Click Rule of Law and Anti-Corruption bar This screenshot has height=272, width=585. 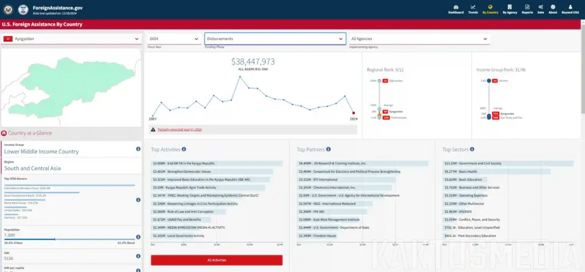point(189,212)
